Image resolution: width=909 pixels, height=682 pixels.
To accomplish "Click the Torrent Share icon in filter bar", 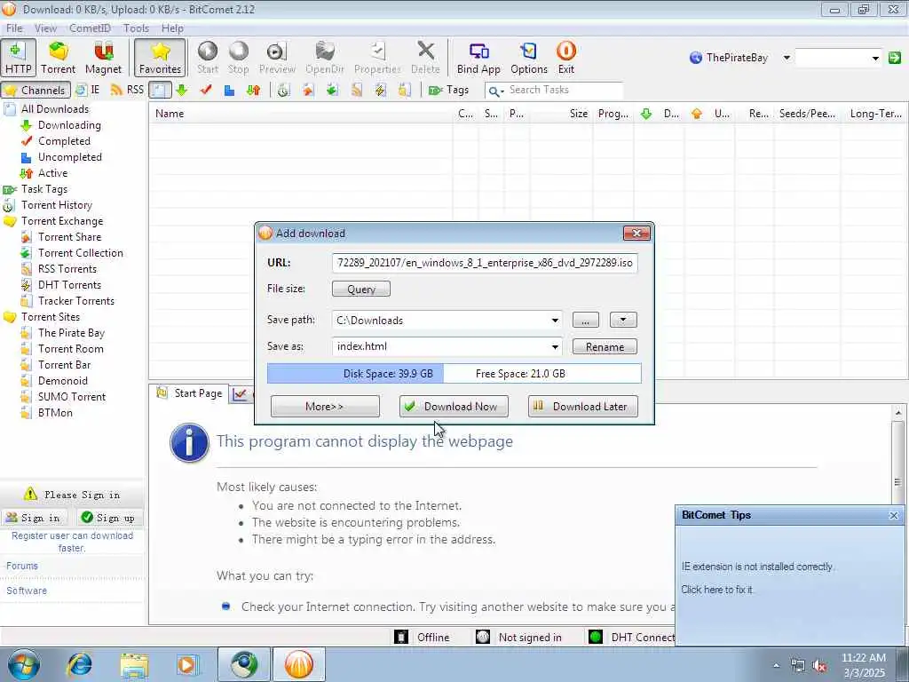I will point(308,90).
